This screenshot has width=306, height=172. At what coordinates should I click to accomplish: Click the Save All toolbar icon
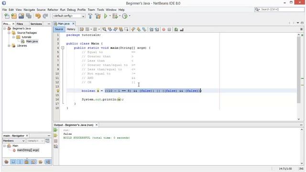coord(29,16)
